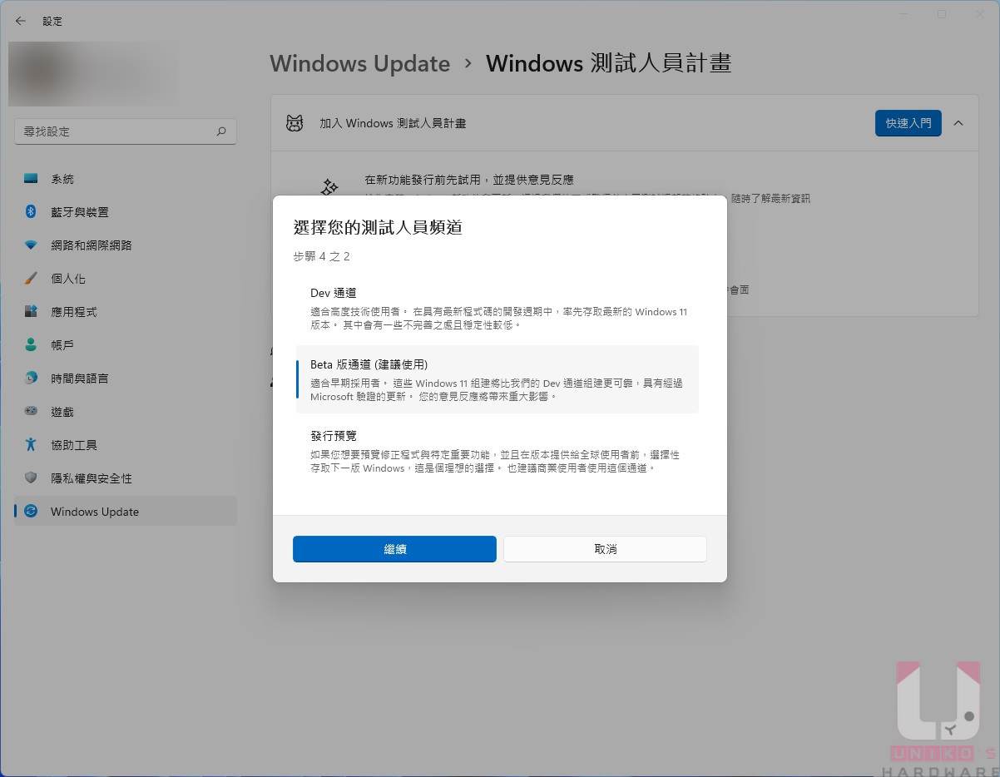Click the Windows 測試人員計畫 page title

(608, 63)
